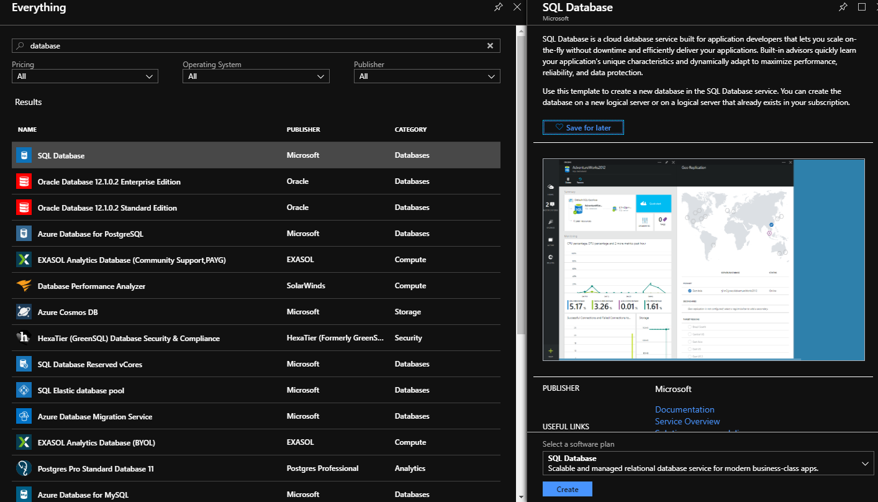Sort by CATEGORY column header
The image size is (878, 502).
point(411,129)
